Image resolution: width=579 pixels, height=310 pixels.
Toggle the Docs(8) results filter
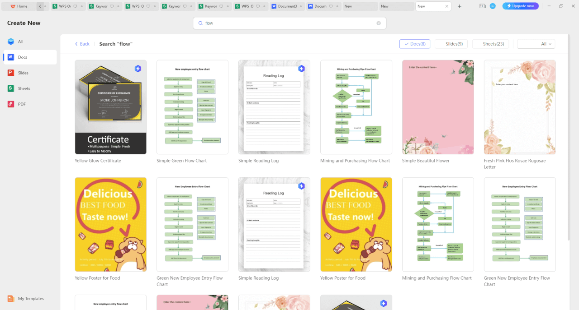click(x=415, y=44)
